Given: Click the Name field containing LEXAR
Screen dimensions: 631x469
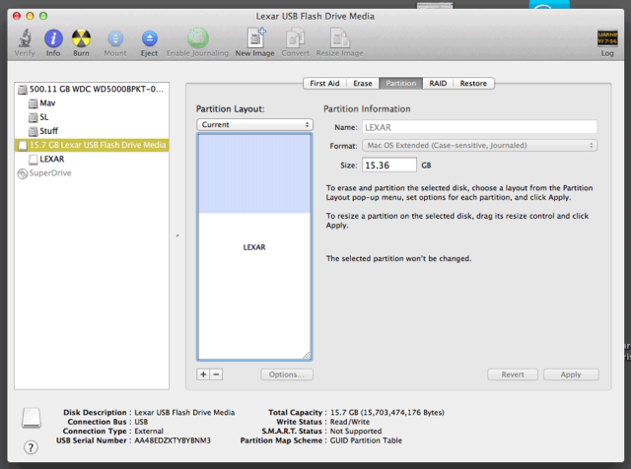Looking at the screenshot, I should point(480,127).
